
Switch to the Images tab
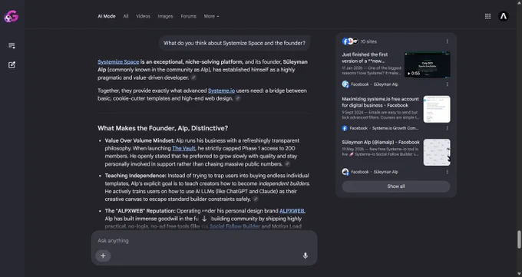pyautogui.click(x=166, y=16)
